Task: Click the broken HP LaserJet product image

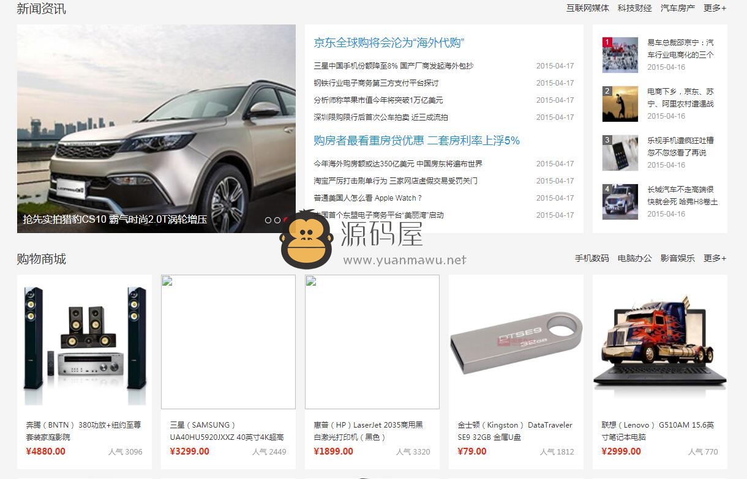Action: (x=372, y=342)
